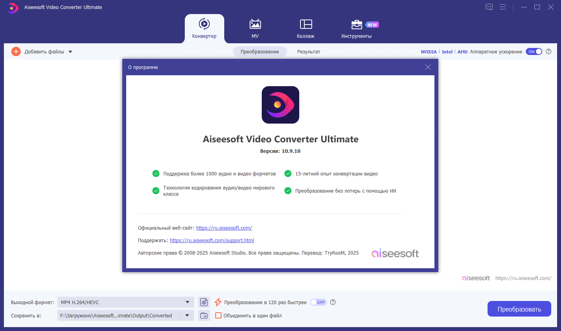Click the save folder path field
Screen dimensions: 561x331
click(119, 315)
